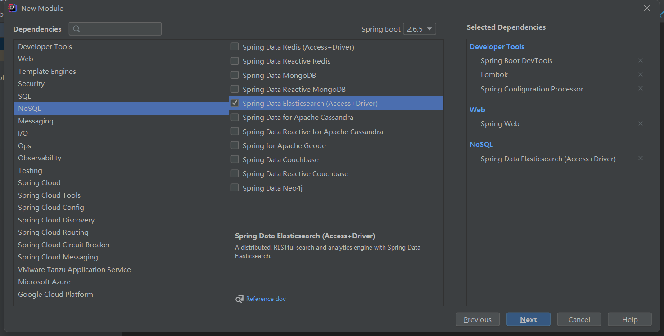
Task: Select Spring Cloud Discovery category
Action: click(x=121, y=220)
